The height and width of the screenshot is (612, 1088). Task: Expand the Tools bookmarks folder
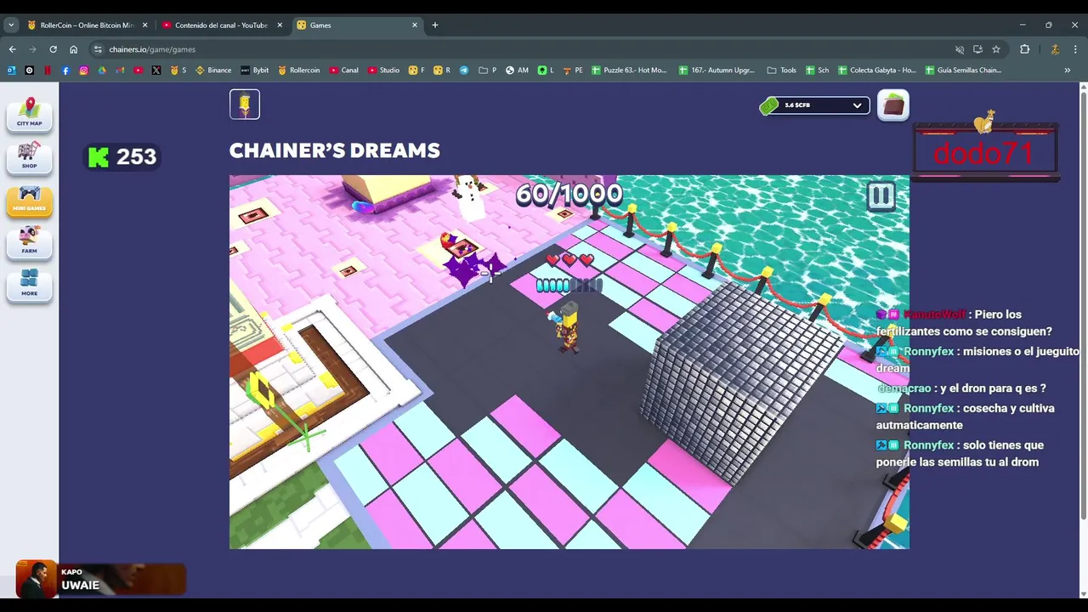(782, 71)
